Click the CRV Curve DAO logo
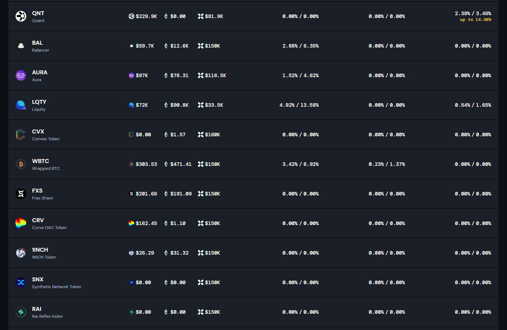 21,223
